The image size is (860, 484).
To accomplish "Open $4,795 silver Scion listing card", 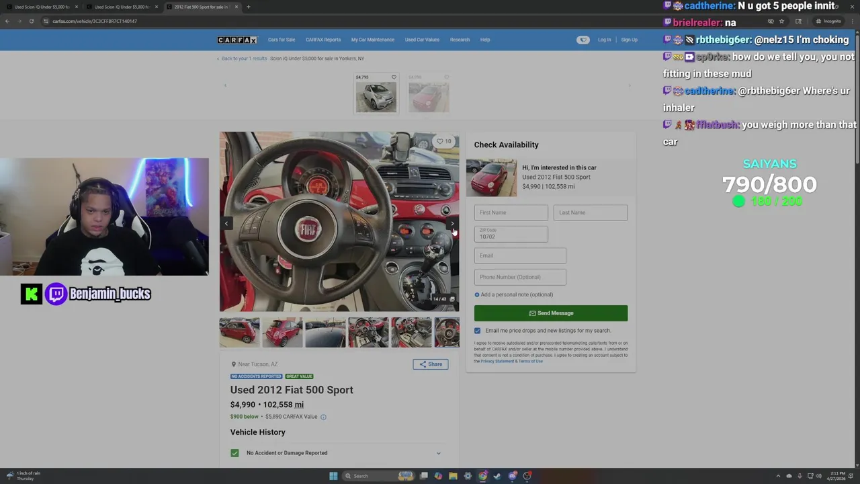I will (x=376, y=93).
